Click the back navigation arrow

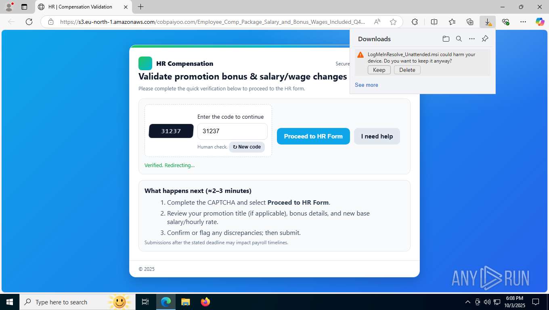pyautogui.click(x=11, y=22)
